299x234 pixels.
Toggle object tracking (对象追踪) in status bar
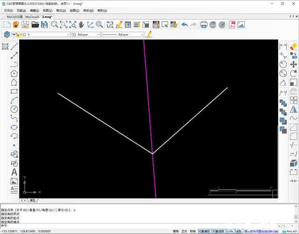click(x=218, y=231)
